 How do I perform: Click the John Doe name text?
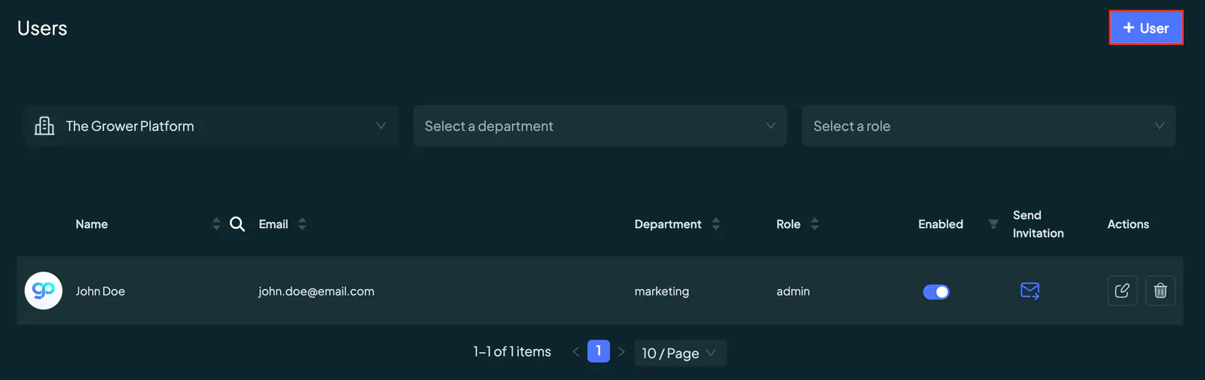click(x=100, y=291)
